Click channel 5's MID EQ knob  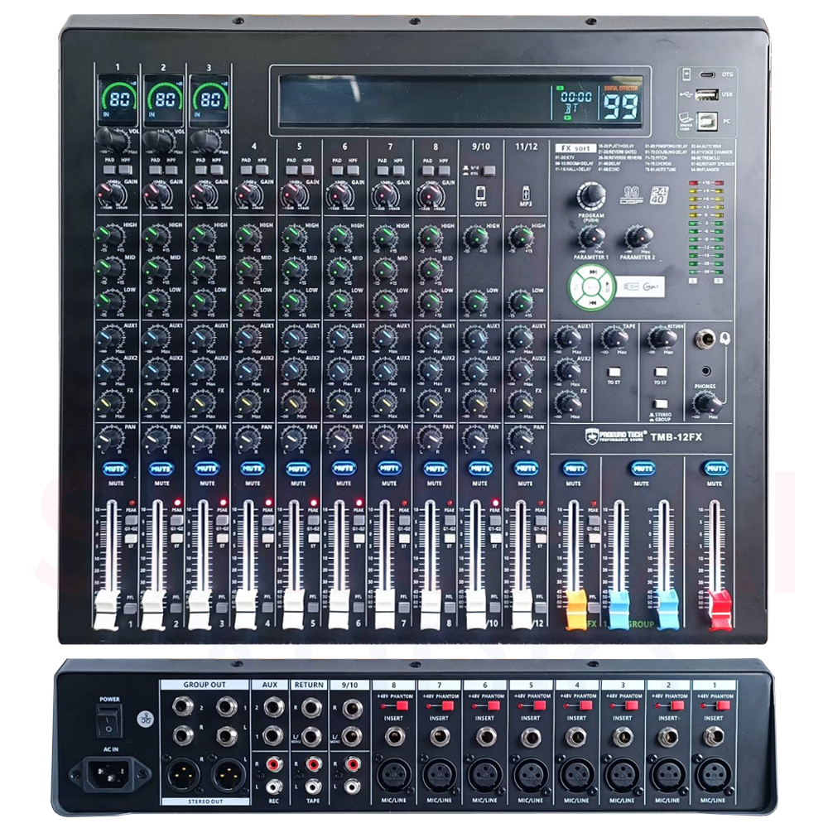click(293, 270)
